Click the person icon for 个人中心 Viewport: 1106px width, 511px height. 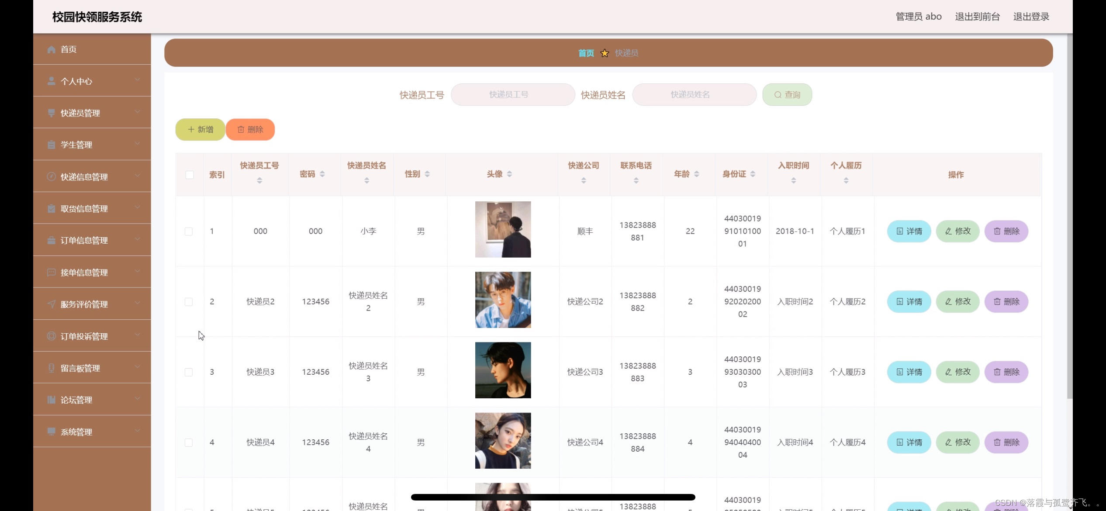click(x=51, y=81)
